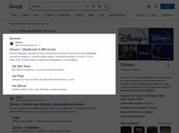Open the three-dot menu on the organic Disney+ result
Viewport: 179px width, 133px height.
tap(46, 100)
